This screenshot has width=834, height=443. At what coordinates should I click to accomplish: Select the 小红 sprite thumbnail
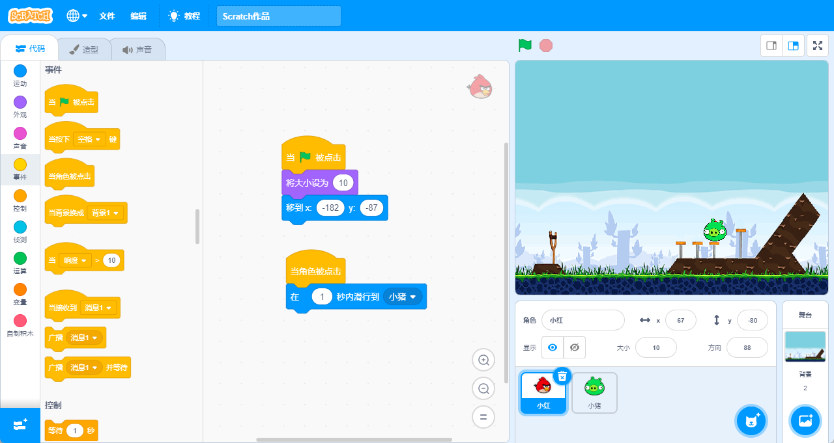coord(543,393)
